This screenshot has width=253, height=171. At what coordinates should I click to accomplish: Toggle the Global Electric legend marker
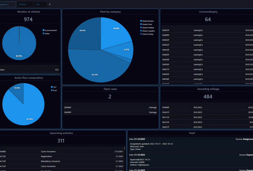point(141,21)
